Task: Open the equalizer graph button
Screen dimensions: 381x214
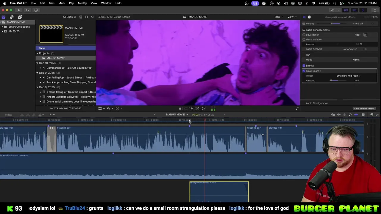Action: pos(365,35)
